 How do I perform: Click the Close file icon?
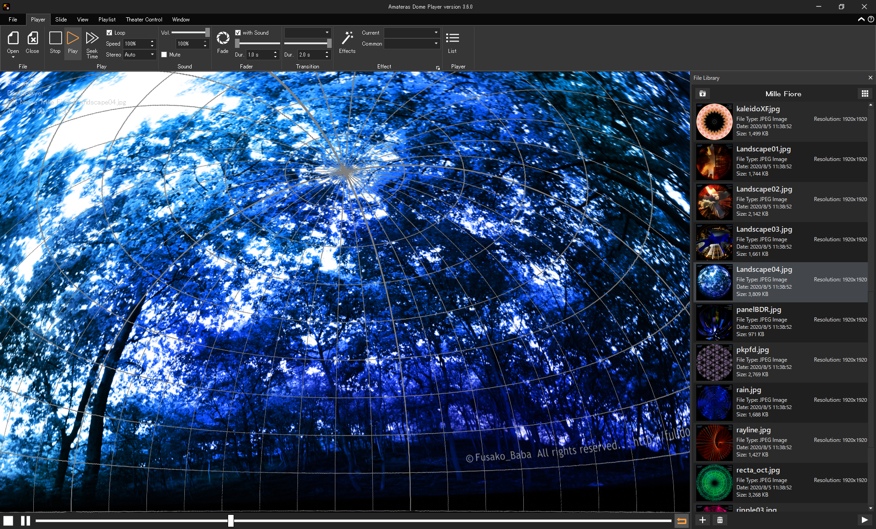coord(32,38)
